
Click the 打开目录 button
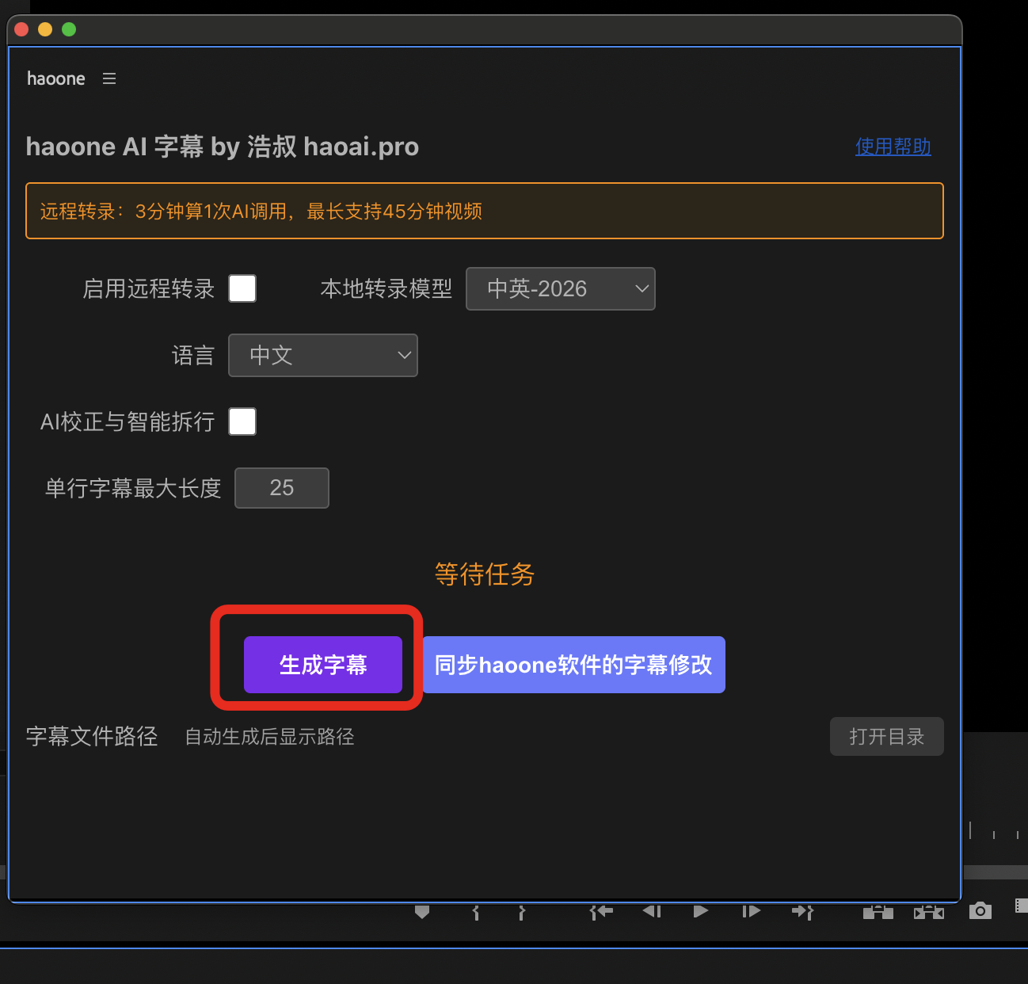click(x=887, y=737)
